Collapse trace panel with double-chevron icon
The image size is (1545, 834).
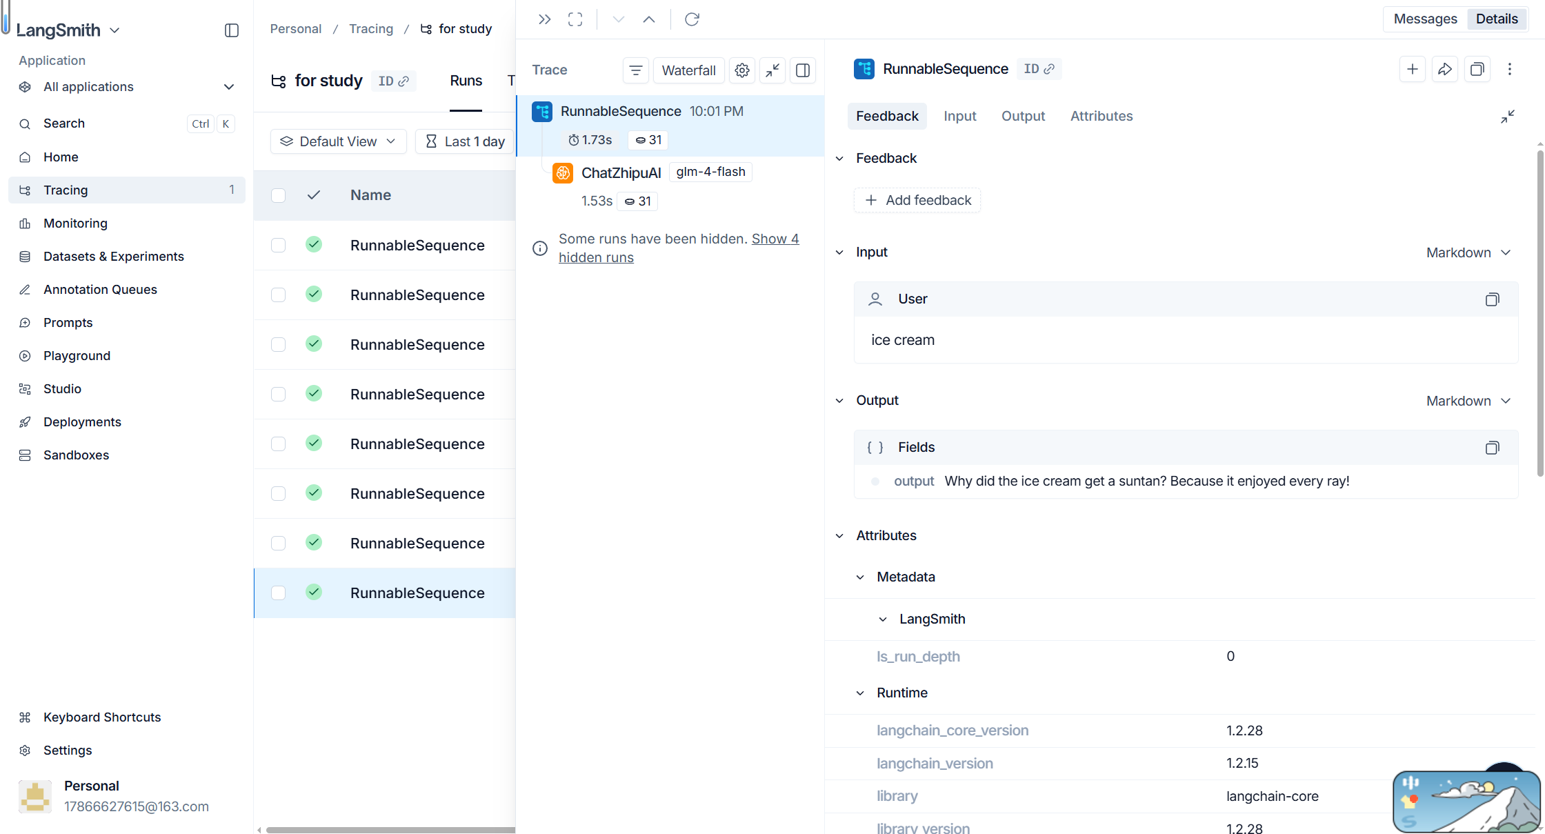point(545,19)
